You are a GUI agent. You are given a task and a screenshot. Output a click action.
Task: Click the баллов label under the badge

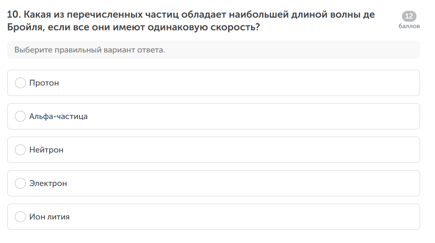(x=409, y=26)
